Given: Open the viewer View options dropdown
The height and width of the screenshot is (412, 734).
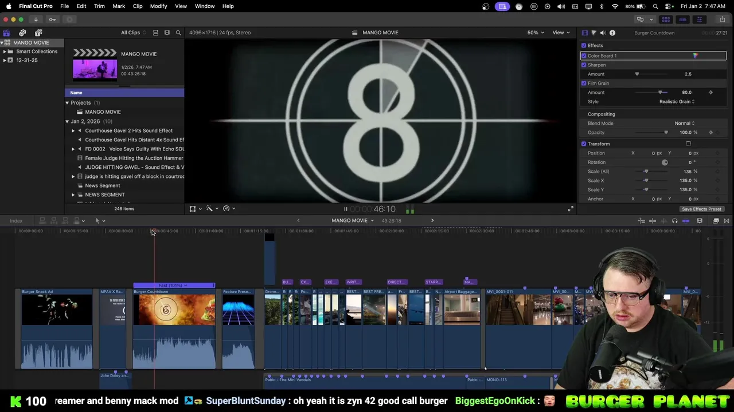Looking at the screenshot, I should tap(560, 33).
